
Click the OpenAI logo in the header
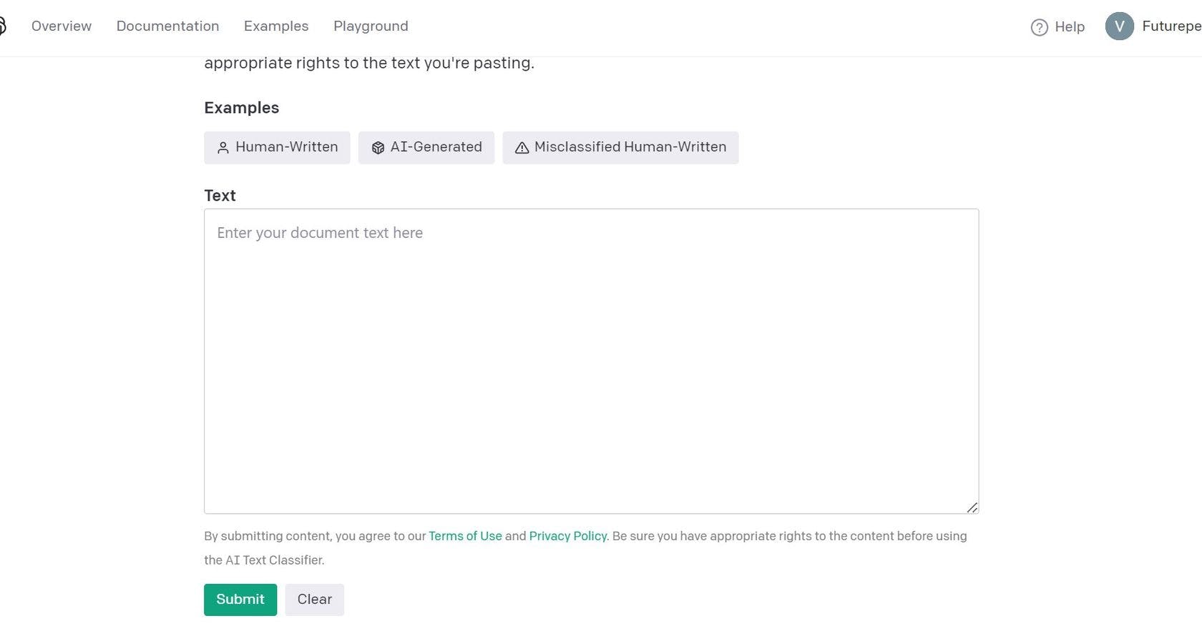2,26
